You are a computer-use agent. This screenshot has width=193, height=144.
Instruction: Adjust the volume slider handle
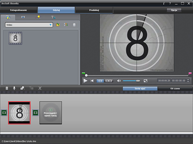138,81
